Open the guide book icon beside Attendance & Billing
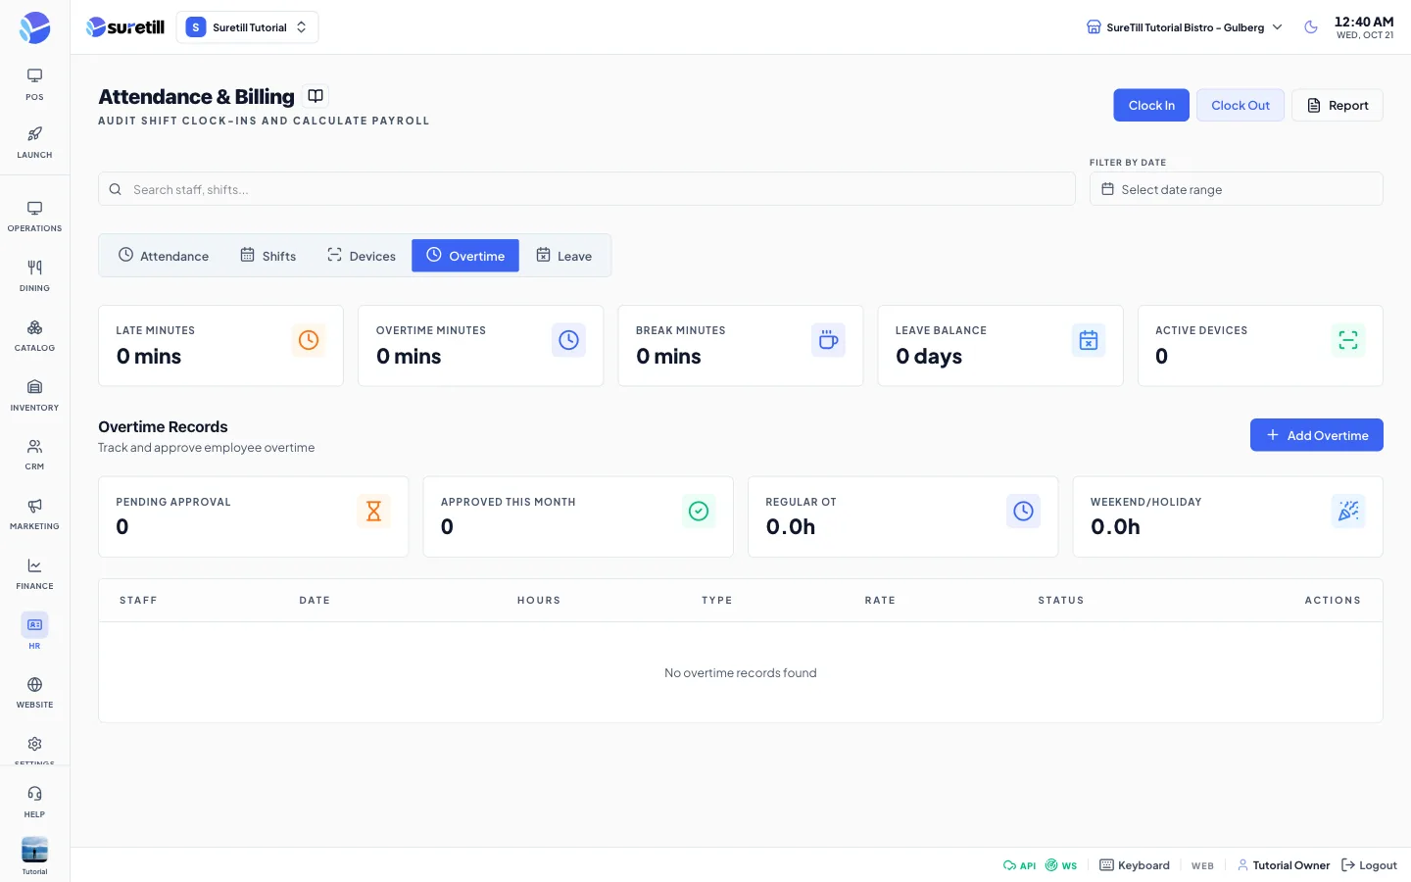 (x=316, y=96)
